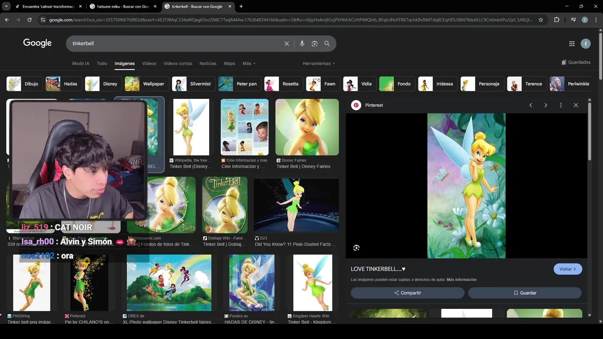Reload the page with the refresh icon
603x339 pixels.
pos(29,20)
